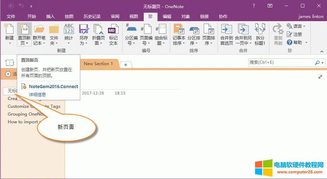327x179 pixels.
Task: Click the search box field
Action: 281,62
